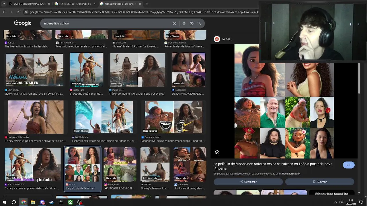Open Pulso SLP Moana tráiler thumbnail
The width and height of the screenshot is (367, 206).
pos(138,70)
